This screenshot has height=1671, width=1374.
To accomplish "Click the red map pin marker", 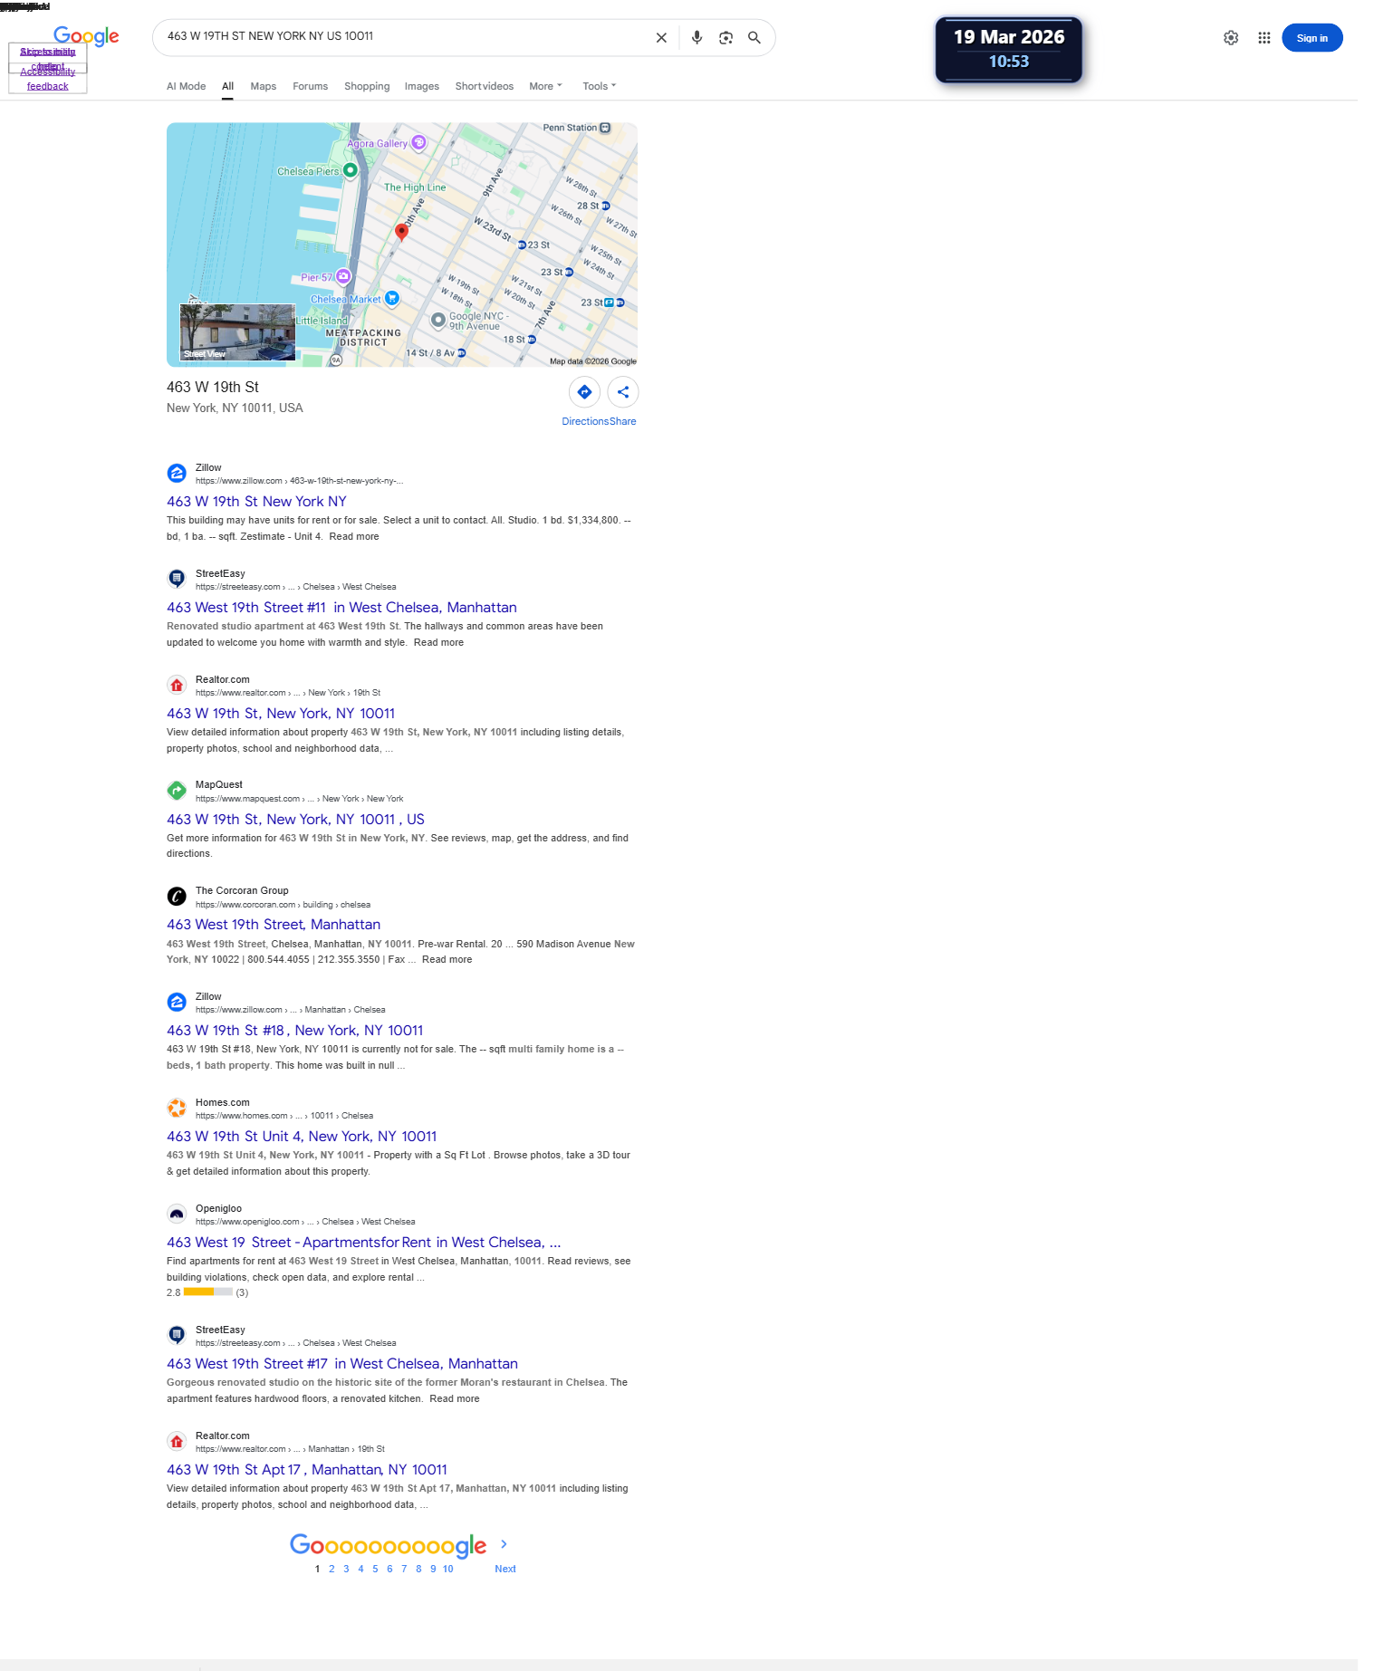I will [402, 232].
